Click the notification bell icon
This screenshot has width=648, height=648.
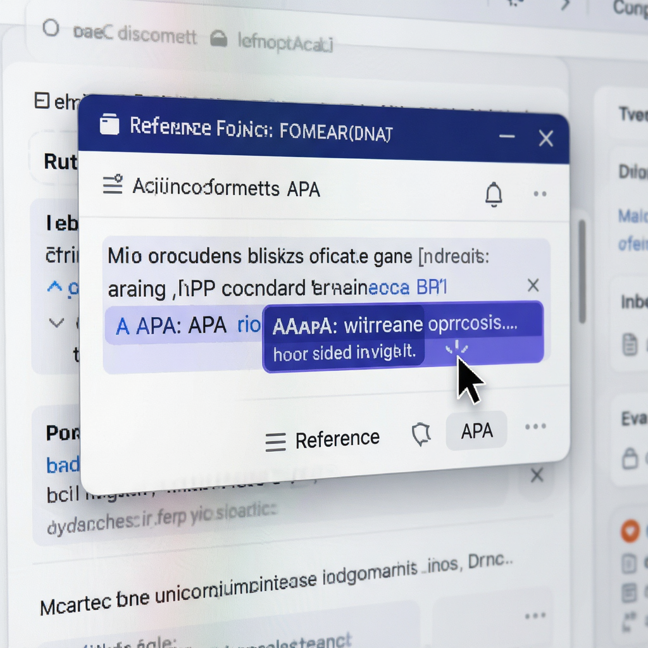494,194
